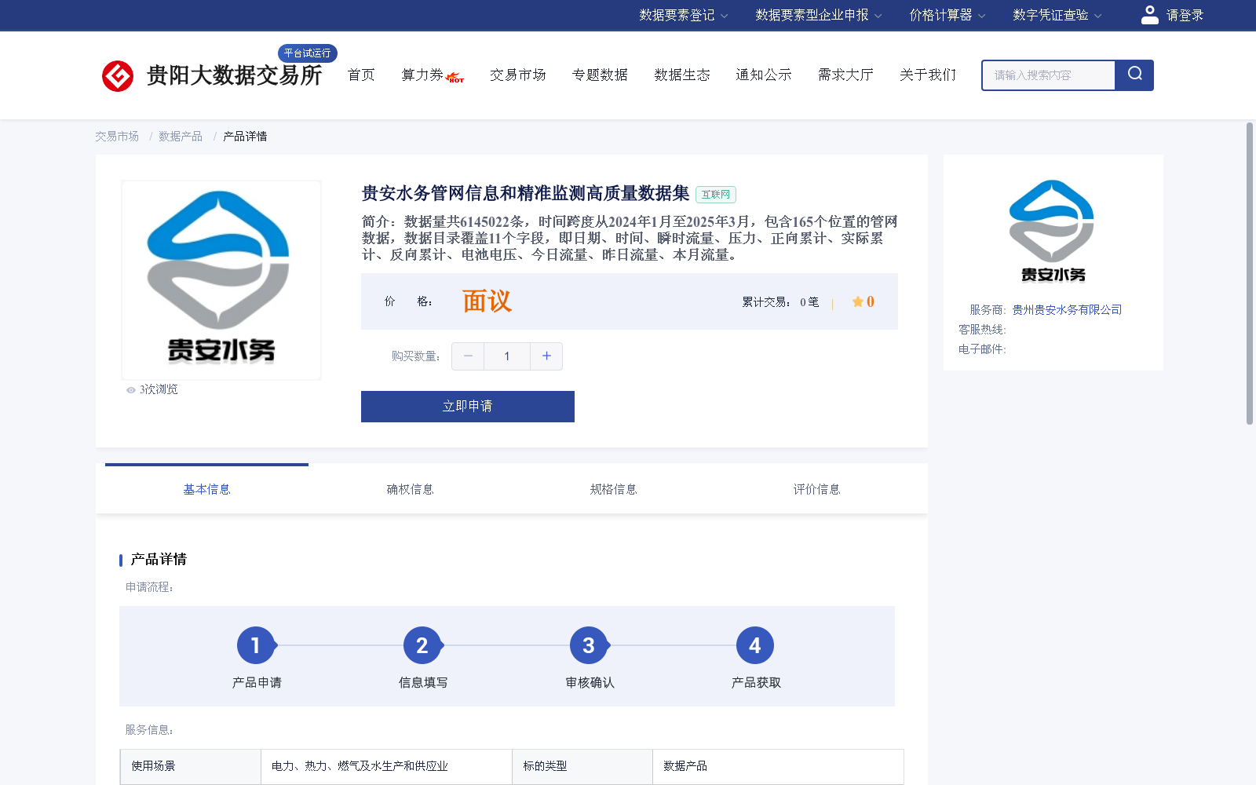Click the eye icon beside 3次浏览
This screenshot has width=1256, height=785.
(x=131, y=390)
